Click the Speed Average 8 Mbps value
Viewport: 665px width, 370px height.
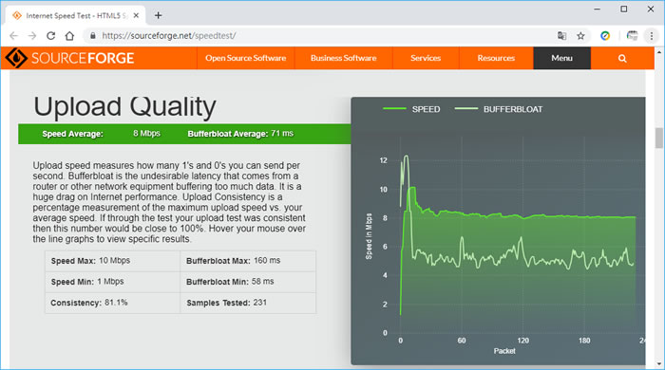pyautogui.click(x=146, y=134)
